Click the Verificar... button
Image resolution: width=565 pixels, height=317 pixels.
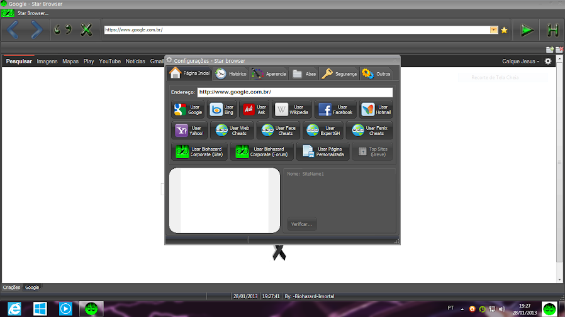point(301,224)
